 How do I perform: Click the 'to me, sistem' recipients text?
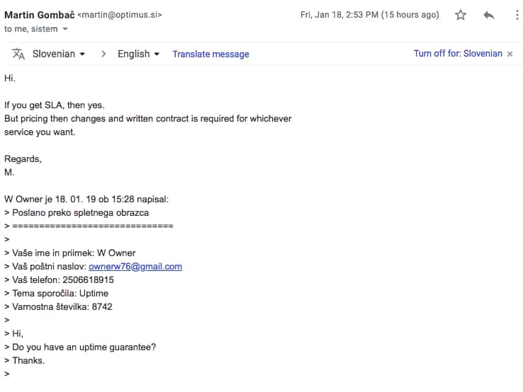31,29
